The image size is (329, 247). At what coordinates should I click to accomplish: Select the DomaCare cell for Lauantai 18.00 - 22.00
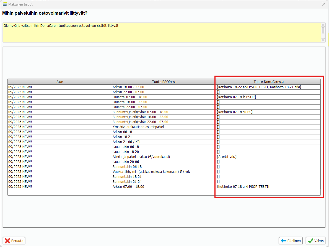268,102
